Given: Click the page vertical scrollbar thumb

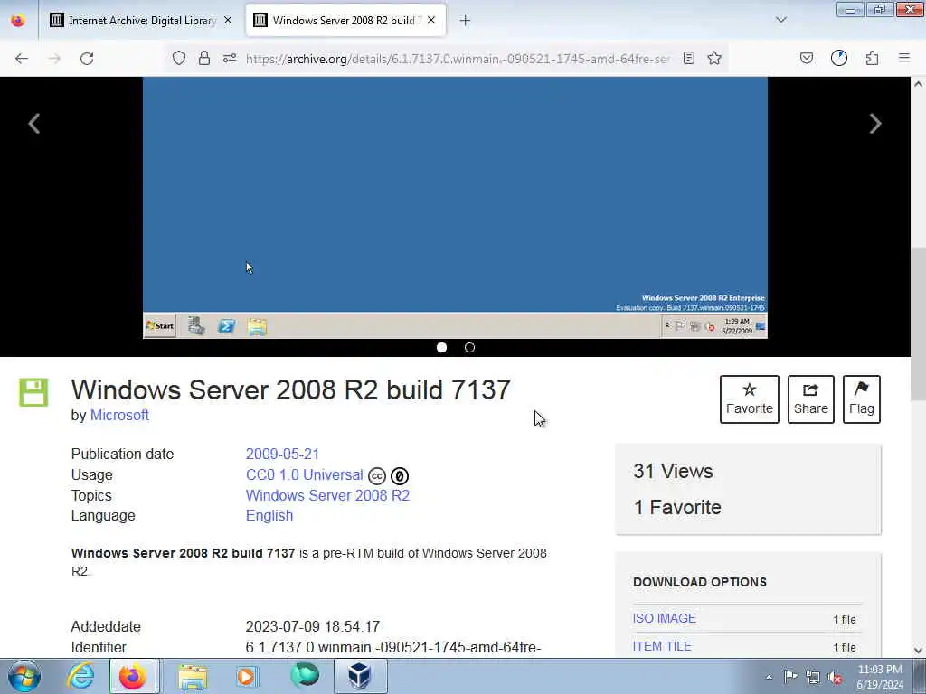Looking at the screenshot, I should tap(919, 324).
